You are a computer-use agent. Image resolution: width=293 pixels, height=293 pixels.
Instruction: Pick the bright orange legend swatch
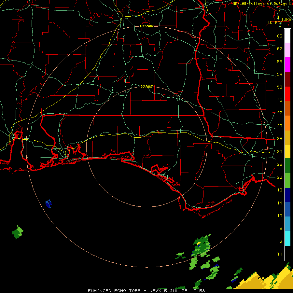pos(287,123)
